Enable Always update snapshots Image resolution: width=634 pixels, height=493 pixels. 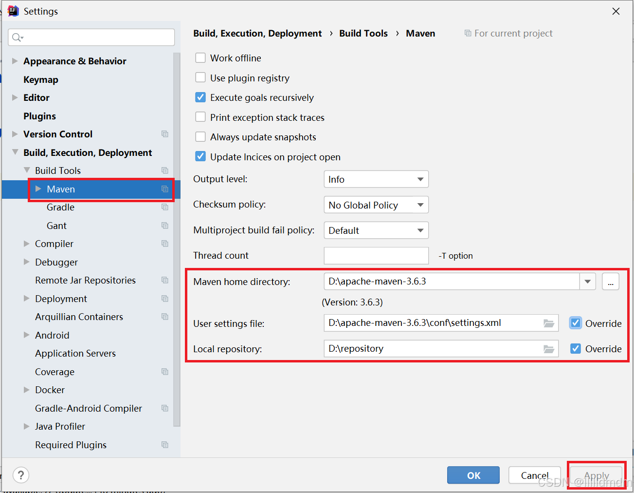pos(200,137)
